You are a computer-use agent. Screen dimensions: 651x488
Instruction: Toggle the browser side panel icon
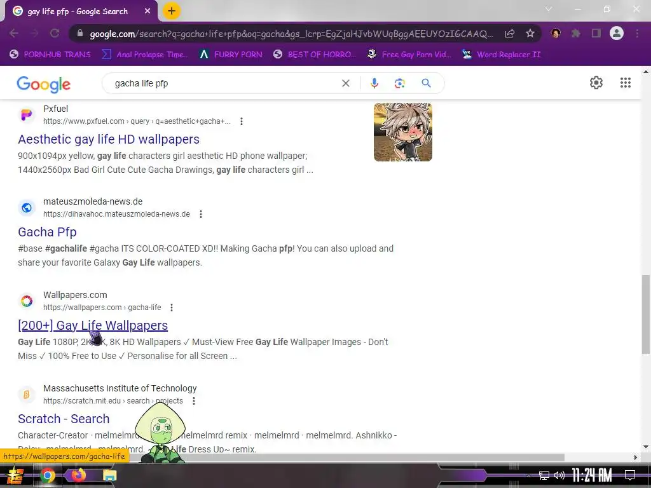tap(596, 33)
